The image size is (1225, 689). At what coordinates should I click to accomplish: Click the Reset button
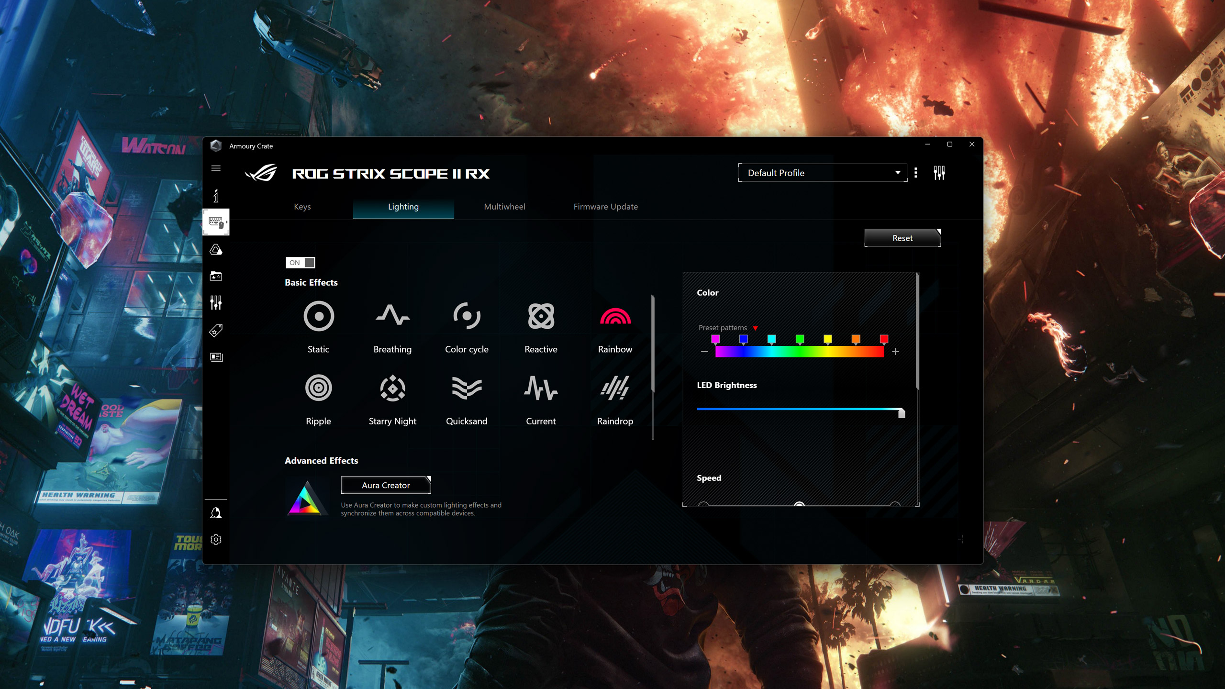tap(902, 237)
